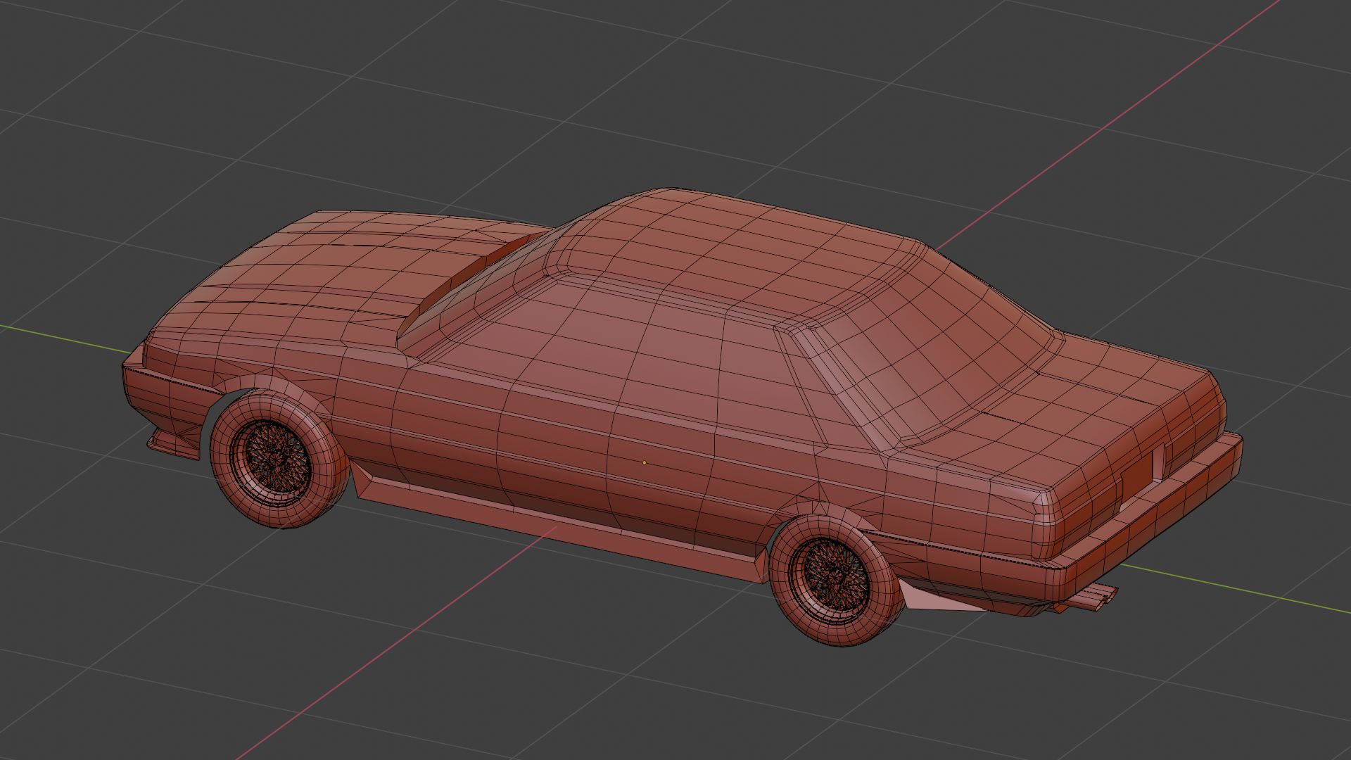Select the front bumper lip spoiler

[x=172, y=445]
